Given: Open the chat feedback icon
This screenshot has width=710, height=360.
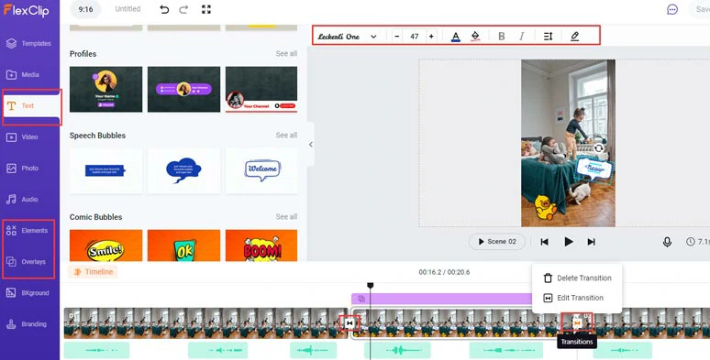Looking at the screenshot, I should (x=672, y=9).
